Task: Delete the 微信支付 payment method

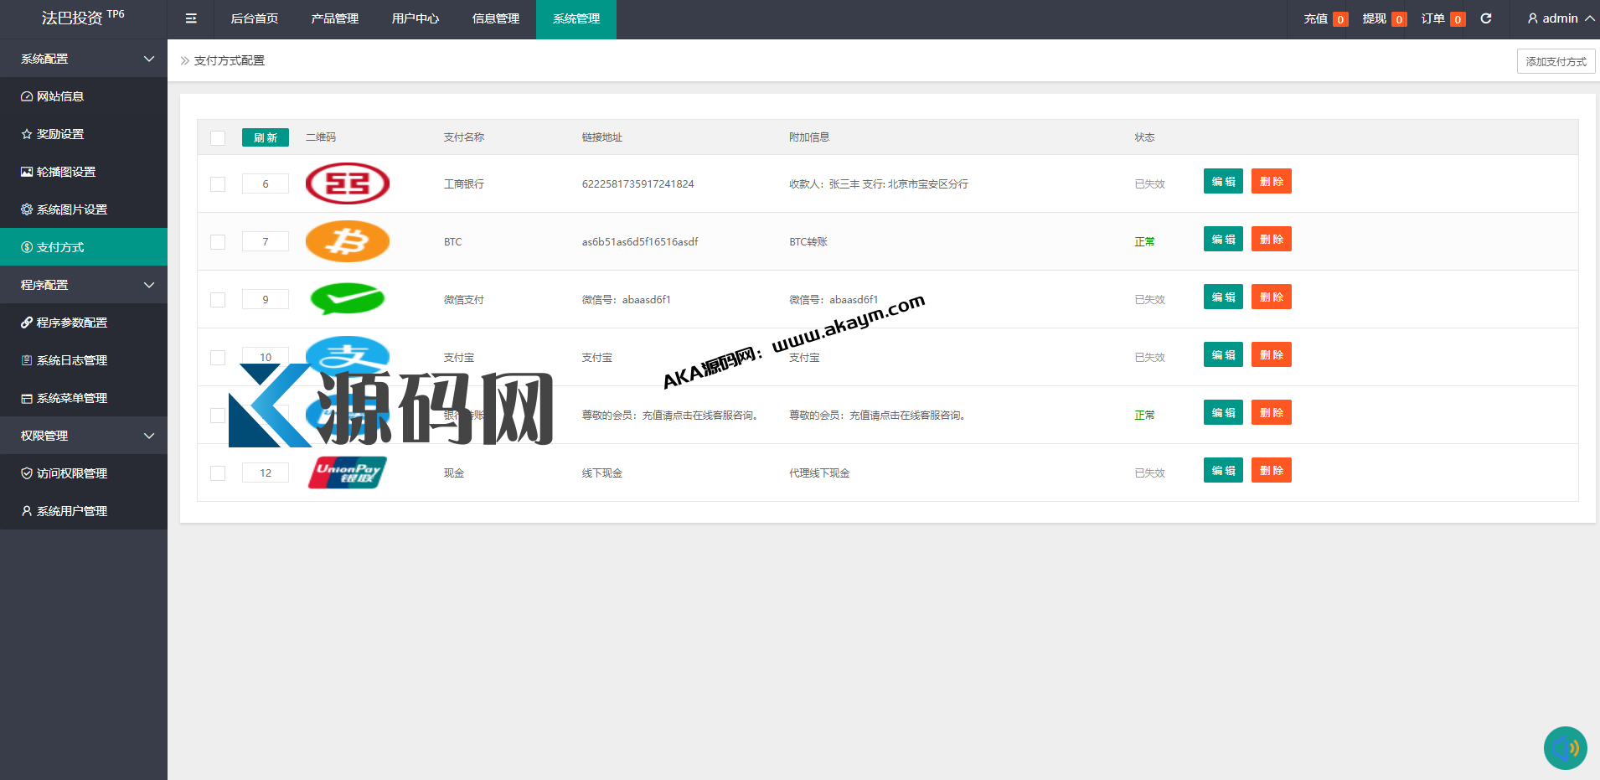Action: (1271, 297)
